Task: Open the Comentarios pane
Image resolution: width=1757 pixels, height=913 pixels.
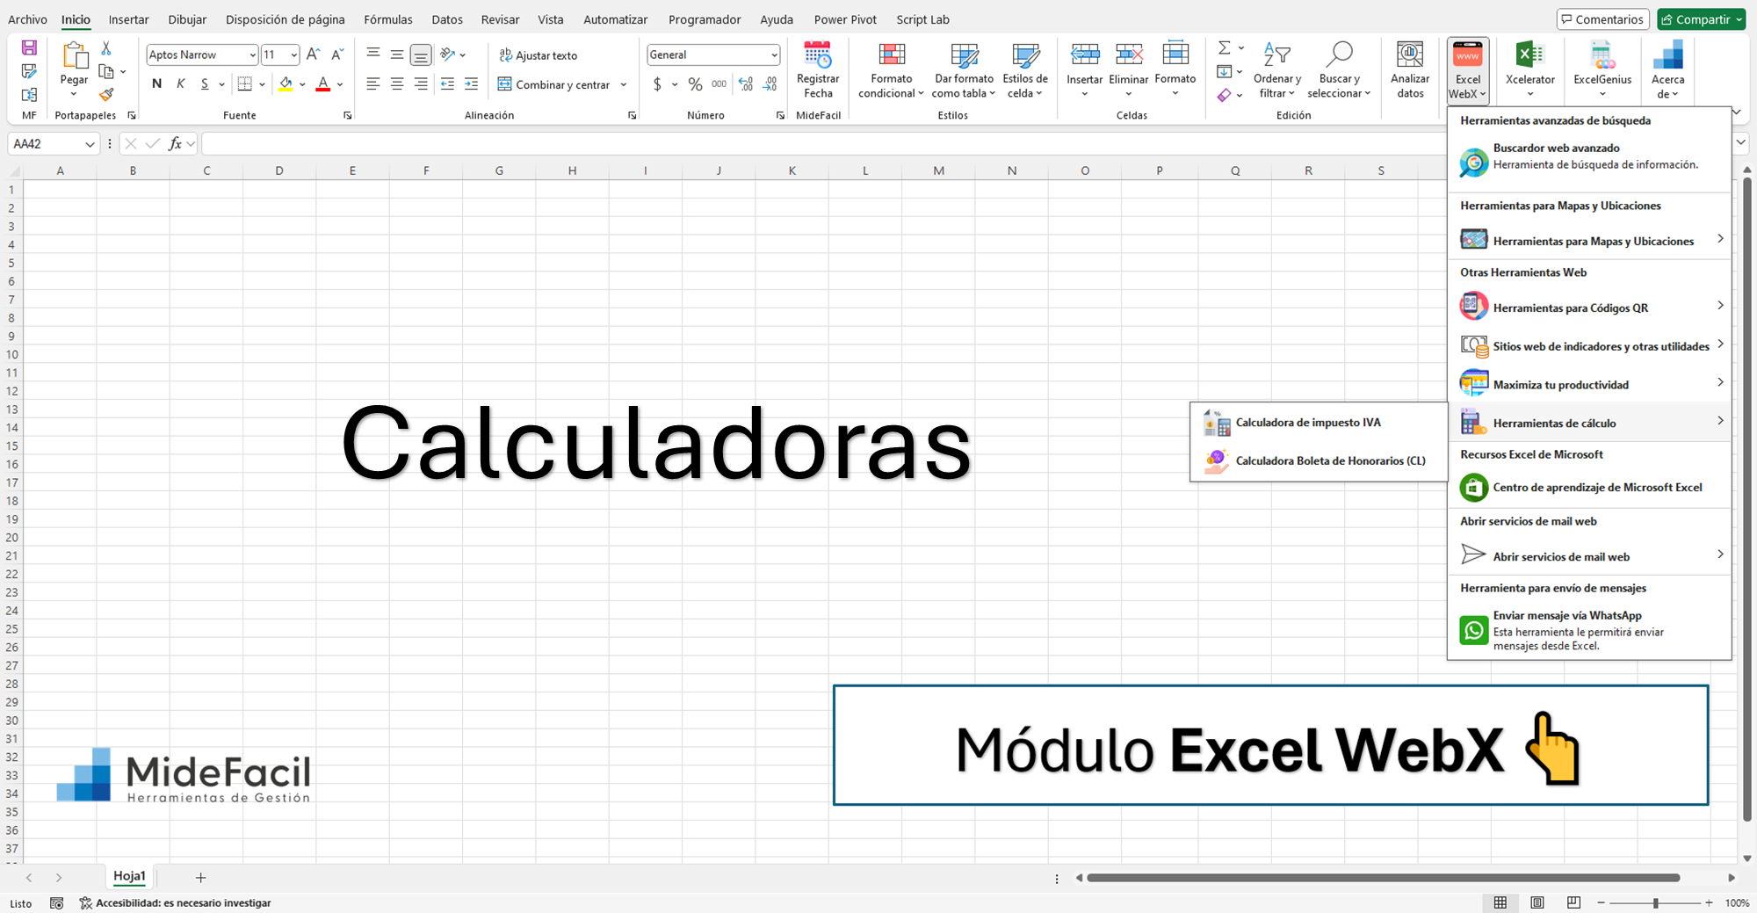Action: [x=1602, y=19]
